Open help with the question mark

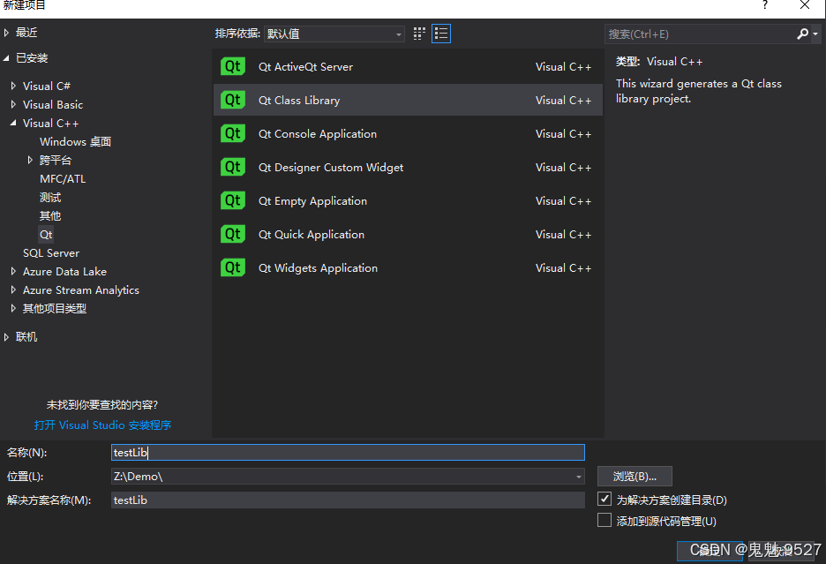pos(765,5)
